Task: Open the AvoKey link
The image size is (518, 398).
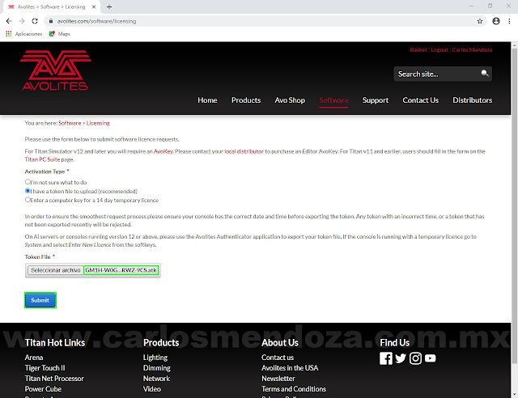Action: point(163,151)
